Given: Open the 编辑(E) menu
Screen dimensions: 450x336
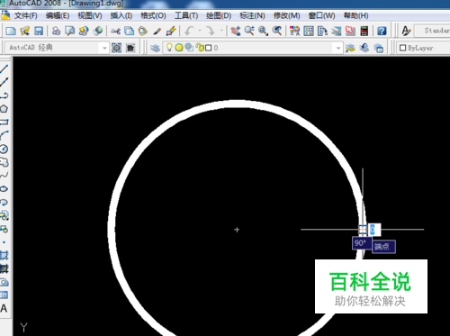Looking at the screenshot, I should (x=58, y=15).
